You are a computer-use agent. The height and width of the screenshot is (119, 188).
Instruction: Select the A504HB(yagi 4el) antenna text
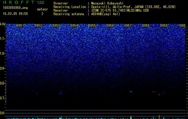pos(106,14)
